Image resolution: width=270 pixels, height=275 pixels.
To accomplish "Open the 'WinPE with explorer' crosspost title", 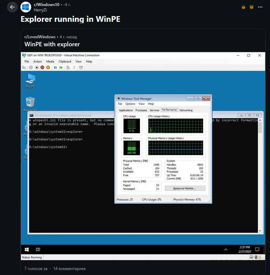I will pos(52,44).
